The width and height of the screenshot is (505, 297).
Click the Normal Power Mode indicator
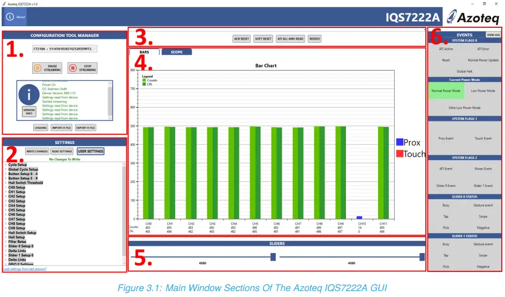[446, 91]
